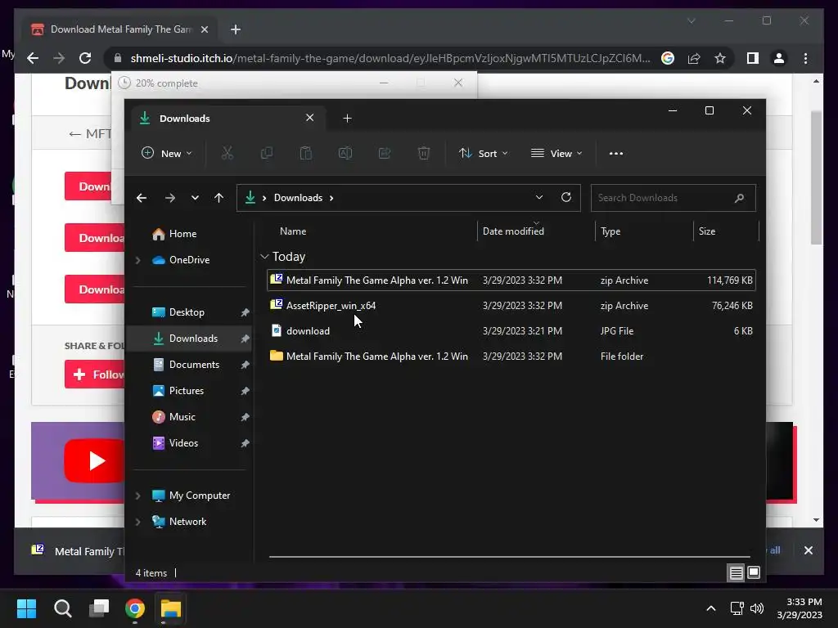Image resolution: width=838 pixels, height=628 pixels.
Task: Click the Google icon in address bar
Action: coord(668,58)
